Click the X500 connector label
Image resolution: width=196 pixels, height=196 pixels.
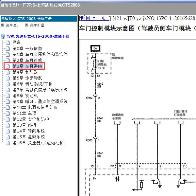pyautogui.click(x=89, y=98)
